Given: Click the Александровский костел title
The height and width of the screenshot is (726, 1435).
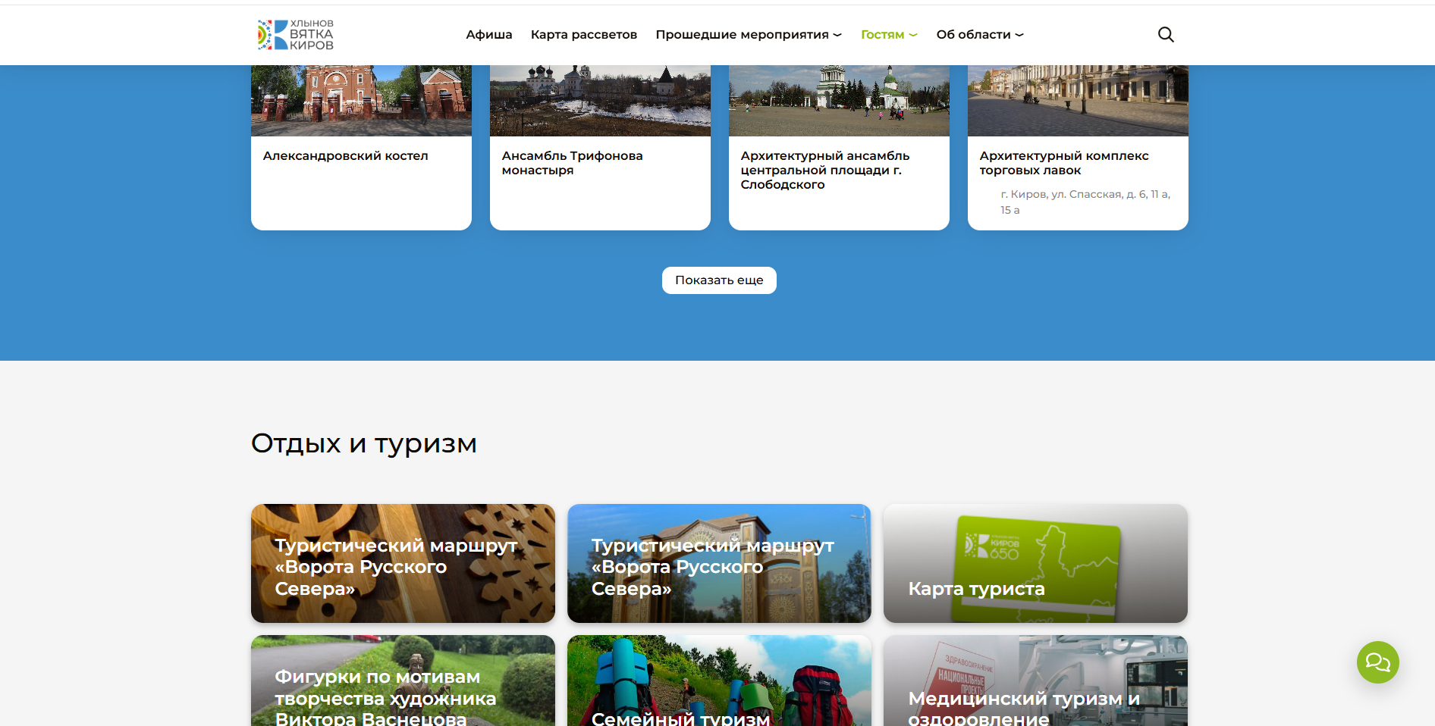Looking at the screenshot, I should (345, 156).
